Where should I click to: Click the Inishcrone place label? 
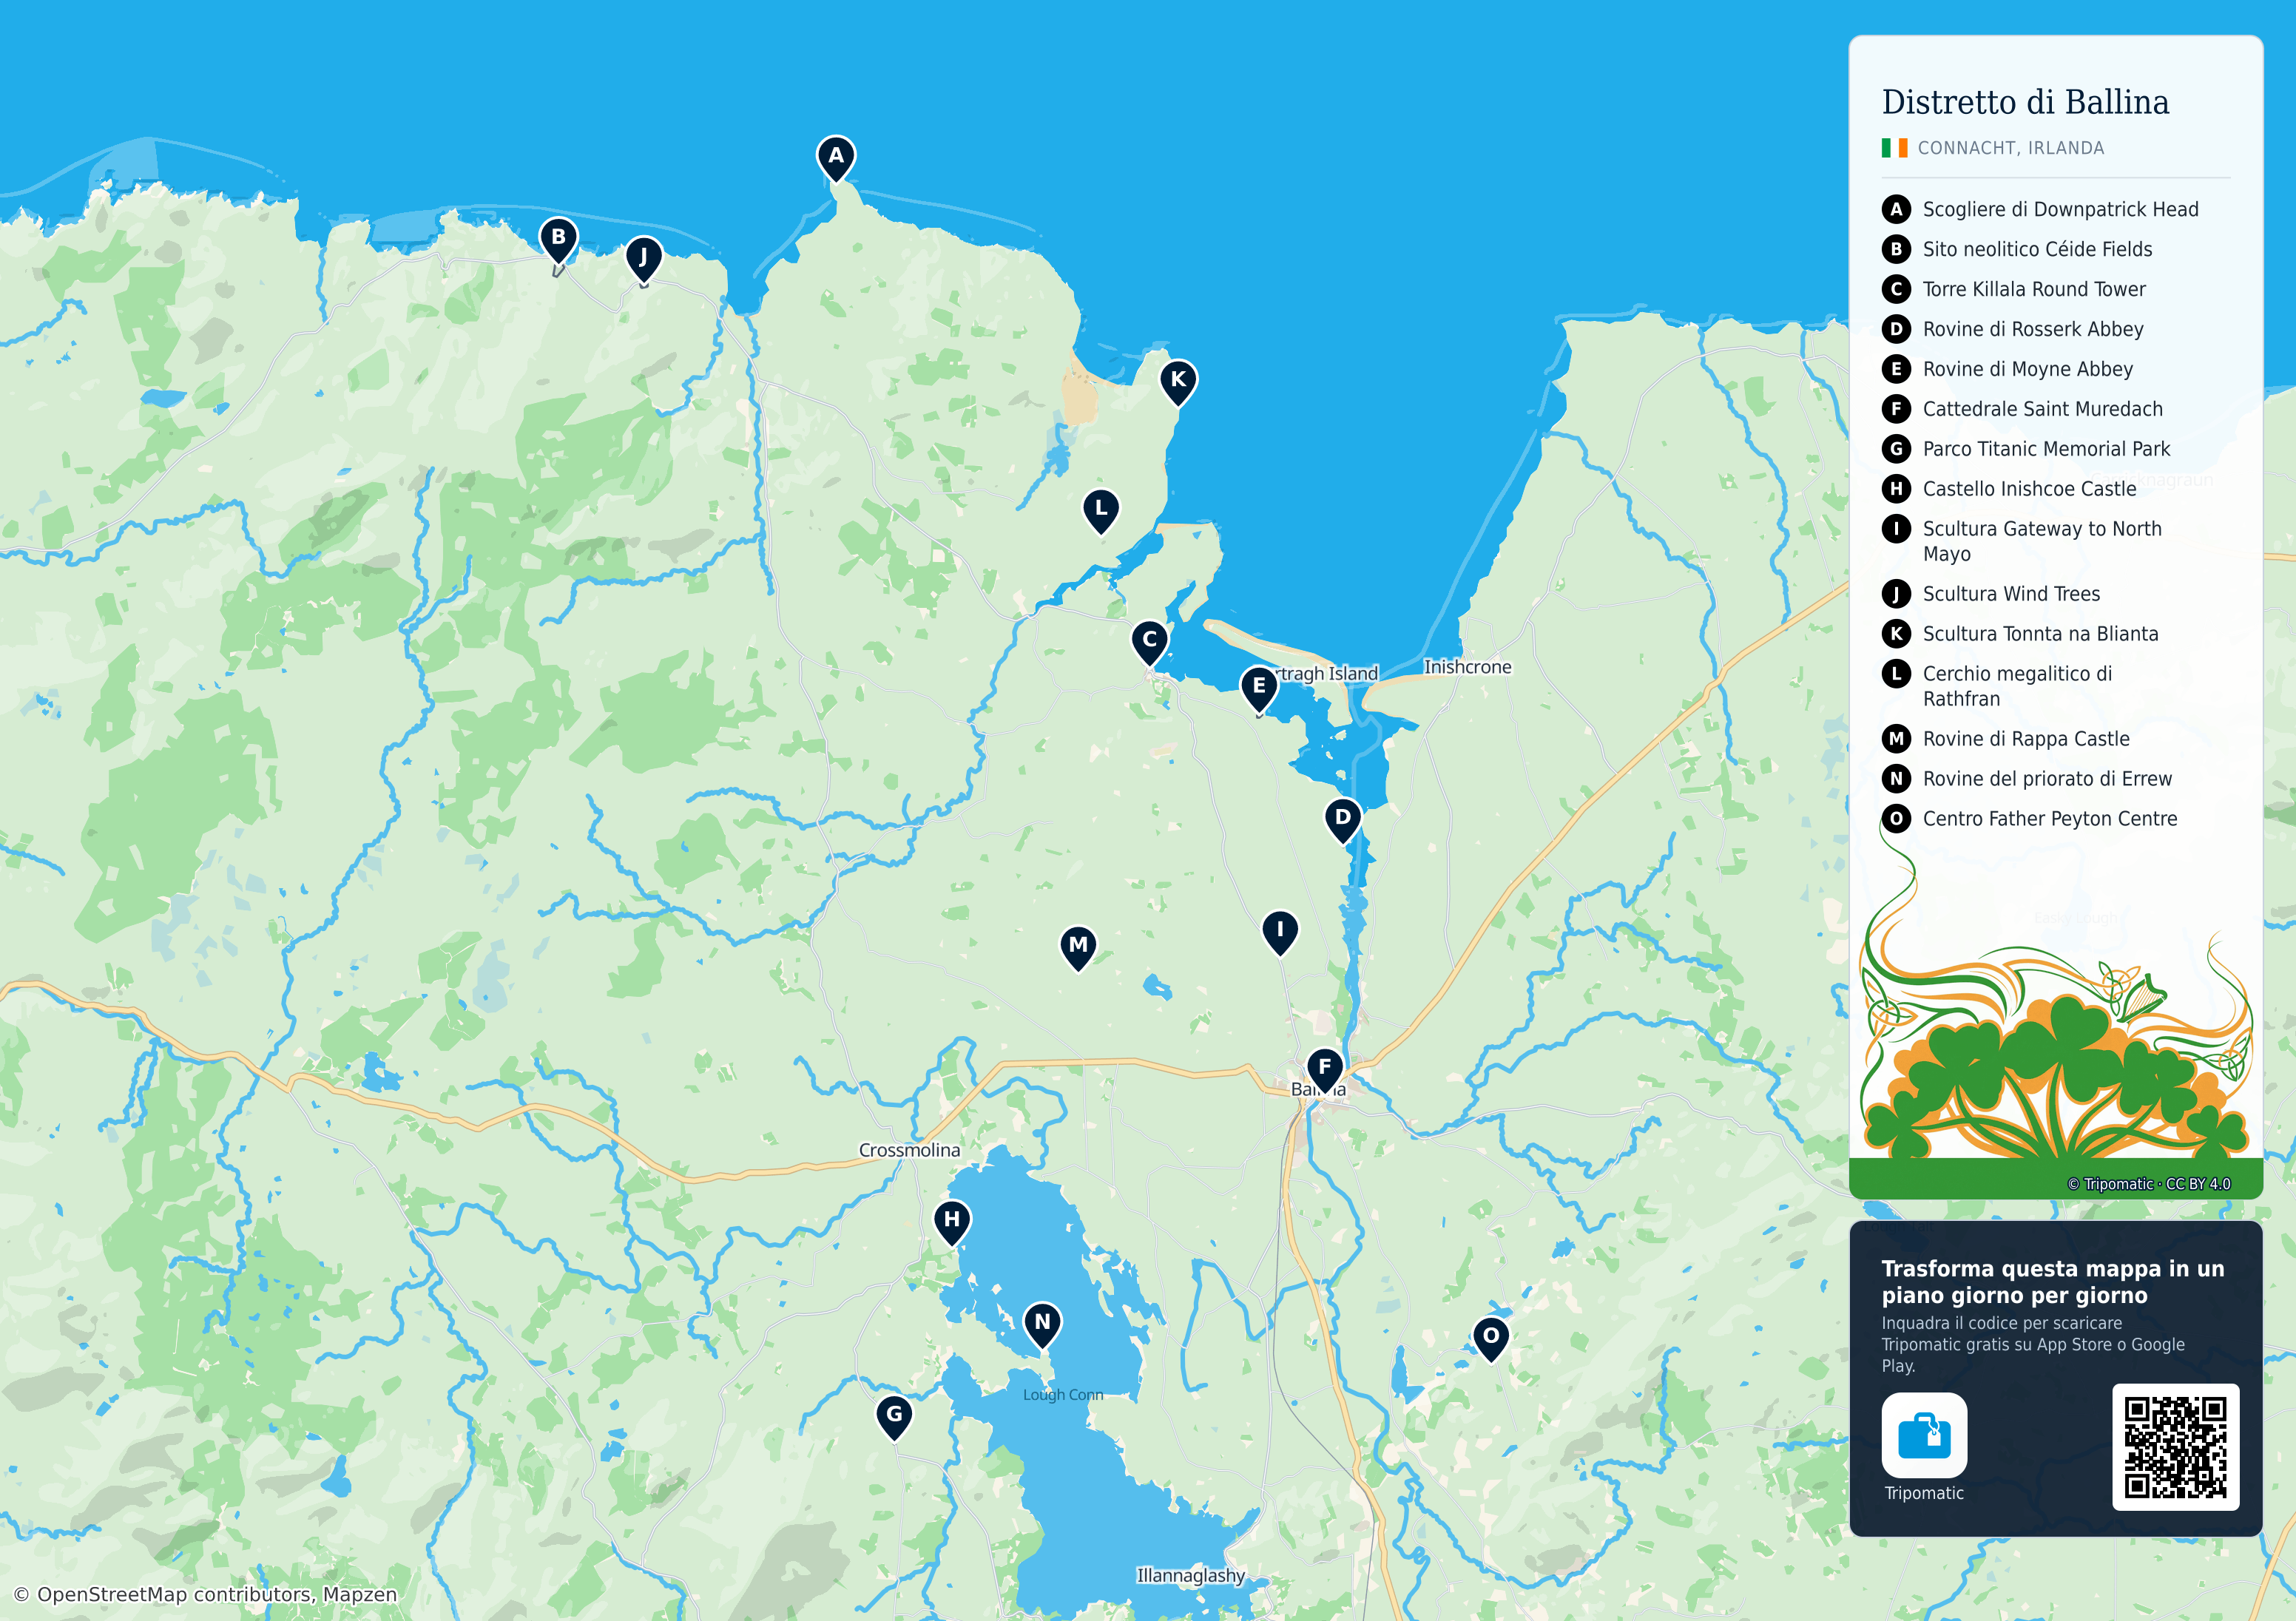click(x=1467, y=667)
